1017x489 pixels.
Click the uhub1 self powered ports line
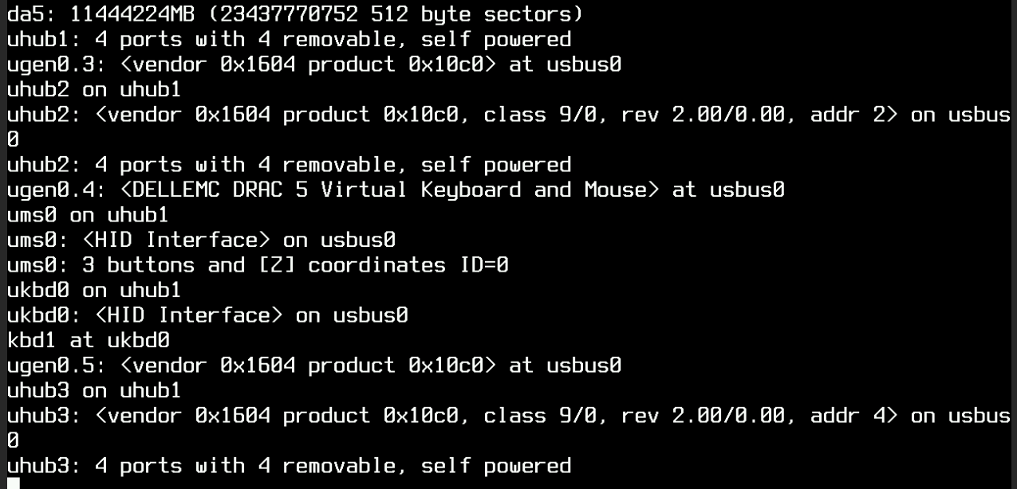[x=289, y=39]
